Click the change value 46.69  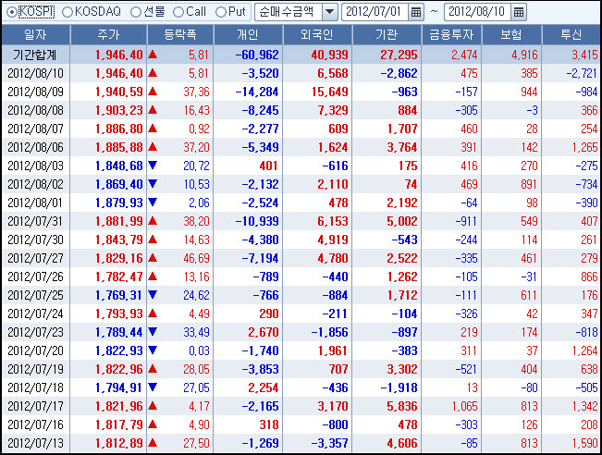[x=196, y=258]
